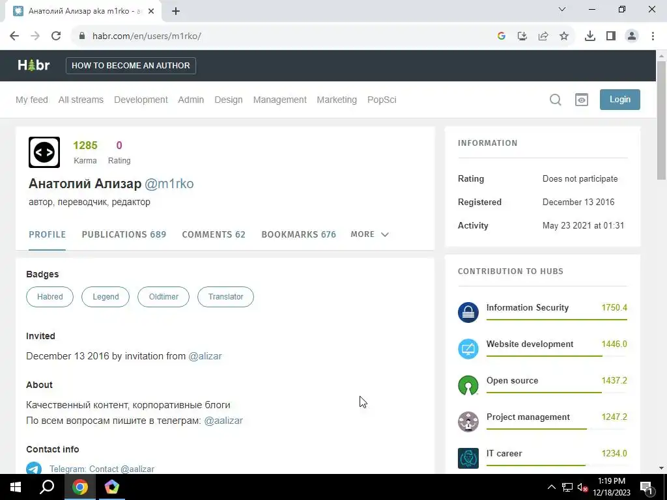Image resolution: width=667 pixels, height=500 pixels.
Task: Click the Information Security hub icon
Action: pos(468,312)
